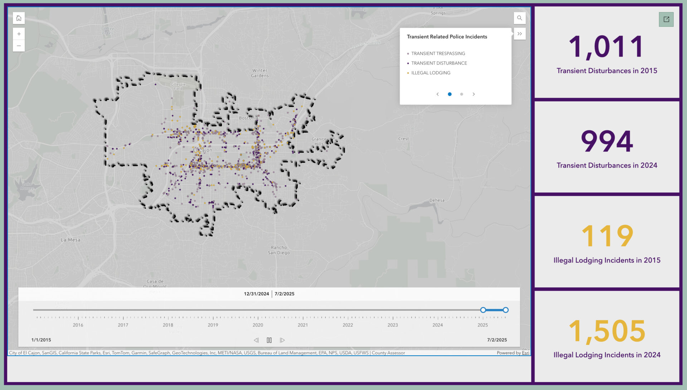Pause the time slider animation
The image size is (687, 390).
point(269,340)
